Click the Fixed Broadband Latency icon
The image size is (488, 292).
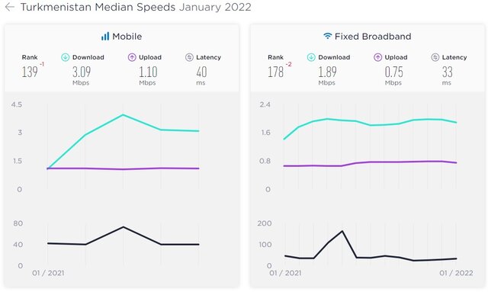coord(435,57)
